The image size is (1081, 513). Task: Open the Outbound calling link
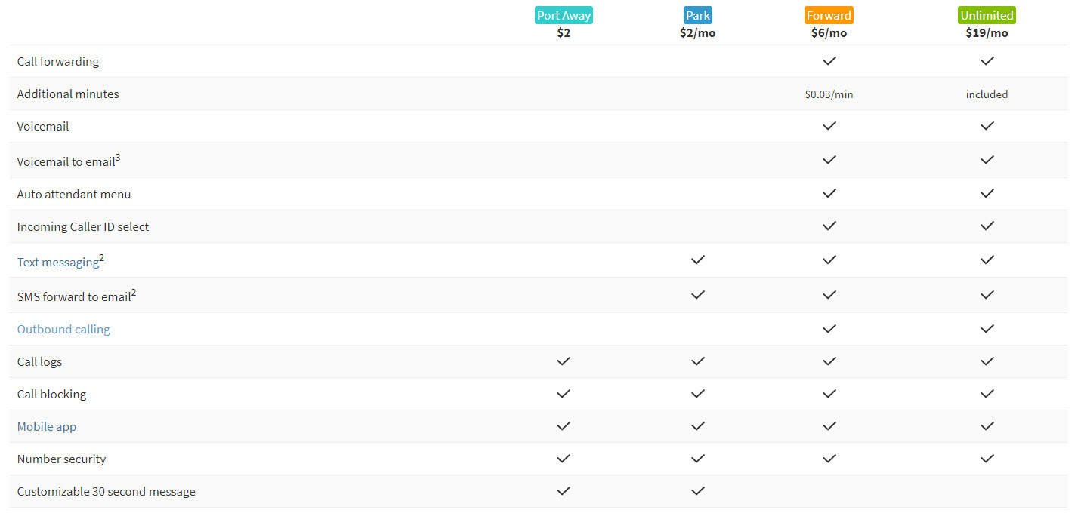63,329
